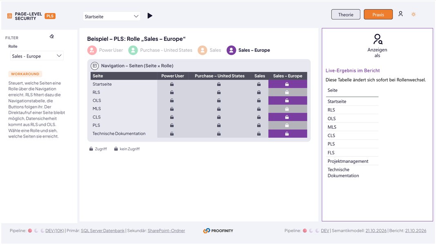436x245 pixels.
Task: Click the Power User column header
Action: [x=173, y=76]
